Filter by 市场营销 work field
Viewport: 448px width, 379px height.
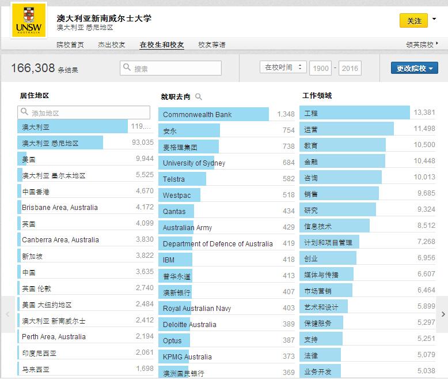click(367, 291)
